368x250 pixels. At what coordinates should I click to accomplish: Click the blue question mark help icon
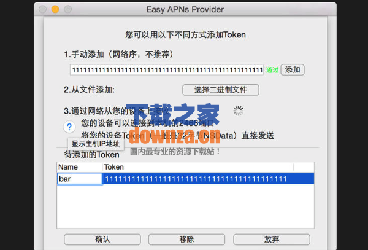[x=69, y=127]
